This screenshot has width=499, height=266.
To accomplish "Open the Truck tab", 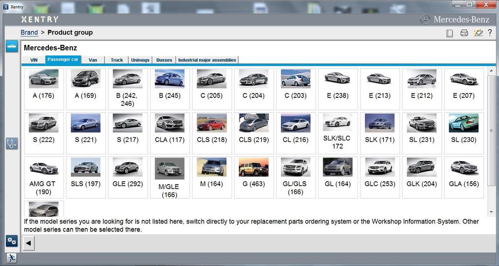I will point(117,60).
